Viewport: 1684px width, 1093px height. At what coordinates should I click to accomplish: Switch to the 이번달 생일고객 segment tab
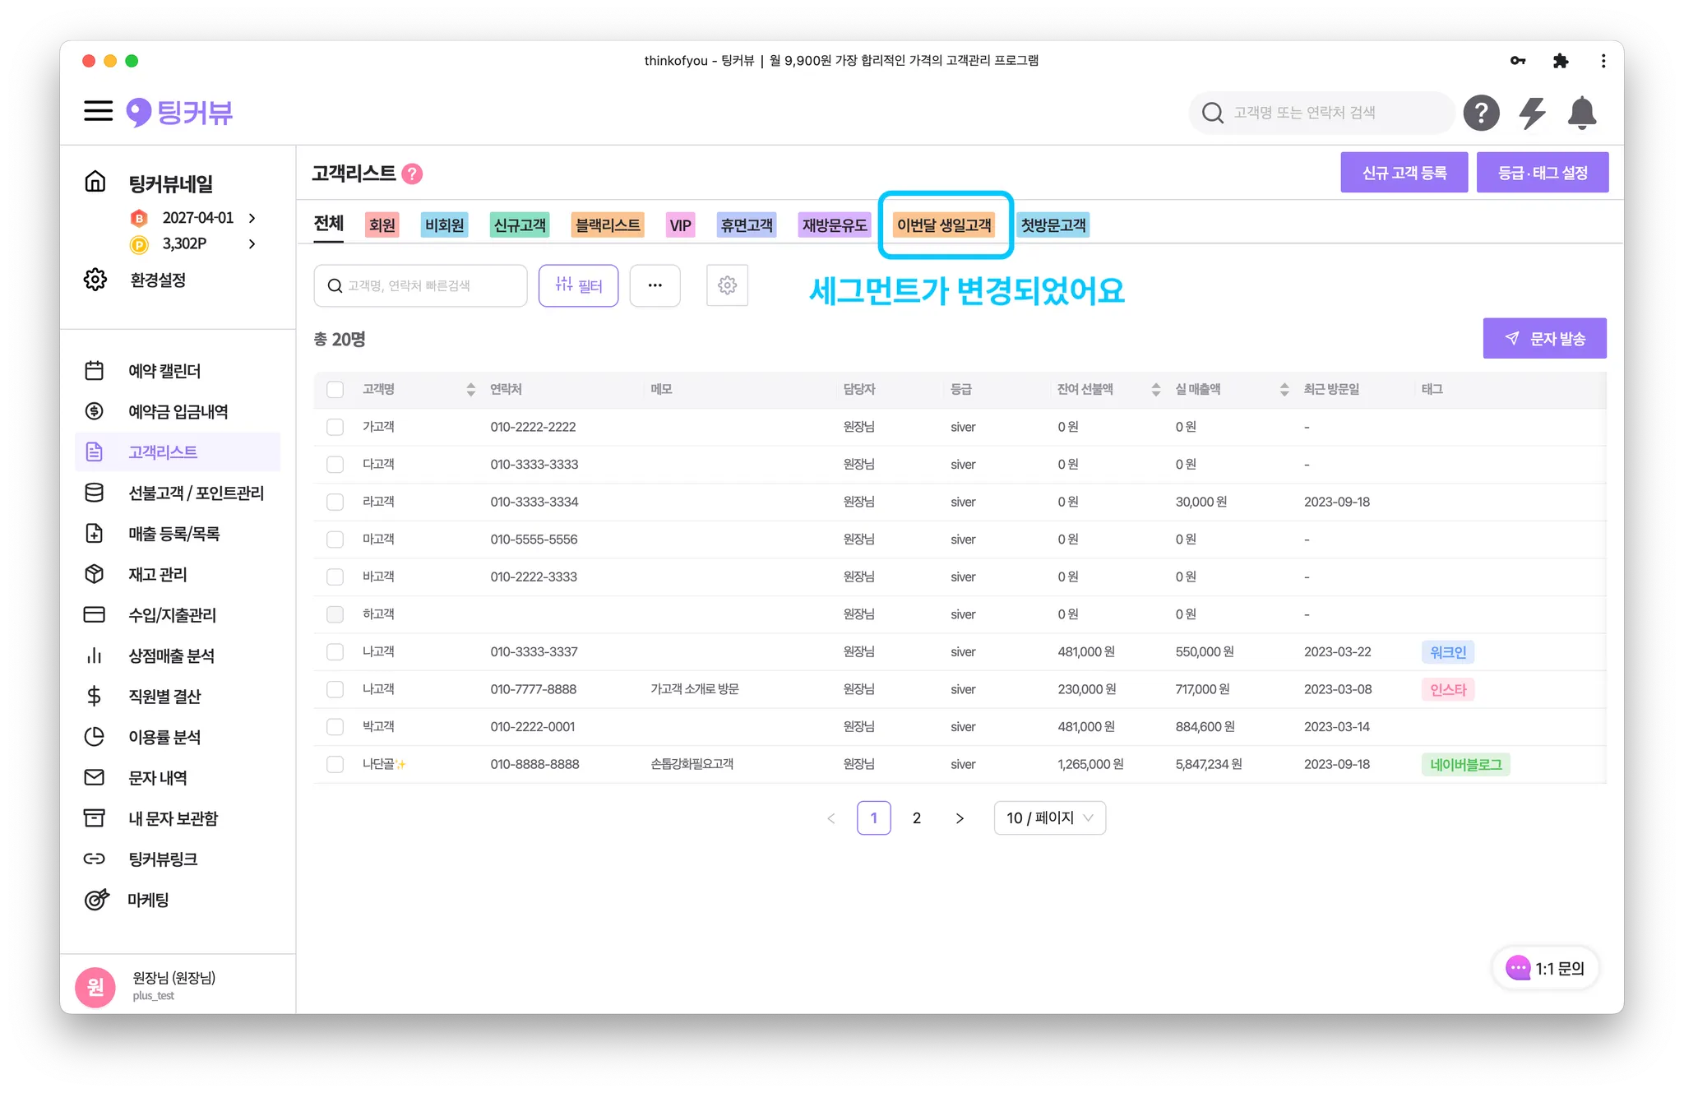coord(944,225)
